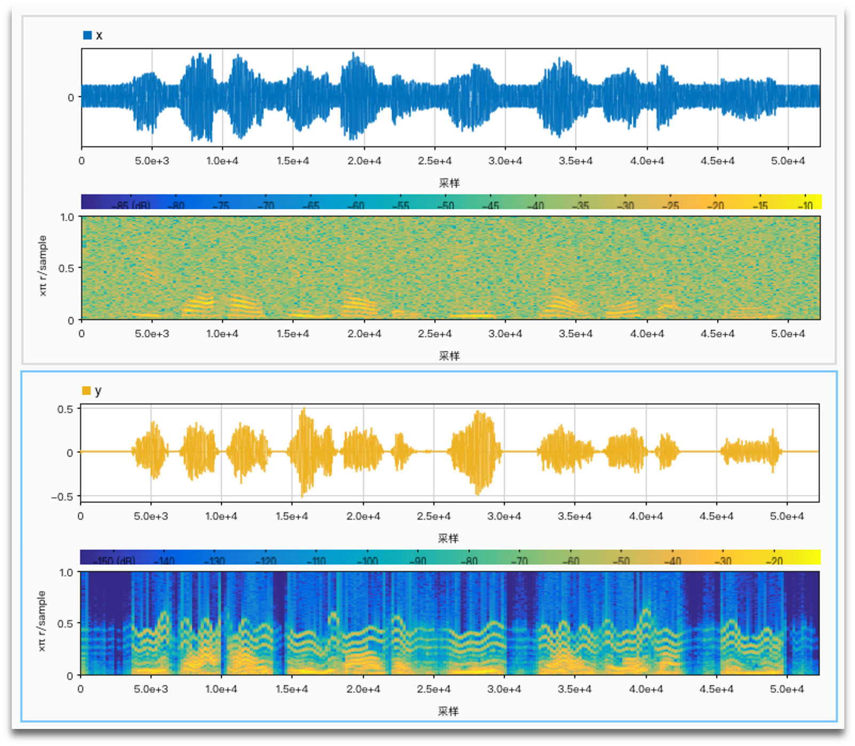Click '1.5e+4' tick under y waveform
The height and width of the screenshot is (746, 855).
click(291, 516)
